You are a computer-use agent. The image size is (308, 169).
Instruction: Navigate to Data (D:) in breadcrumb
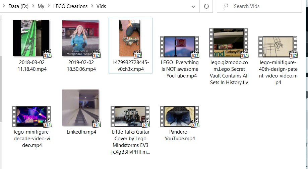[18, 6]
